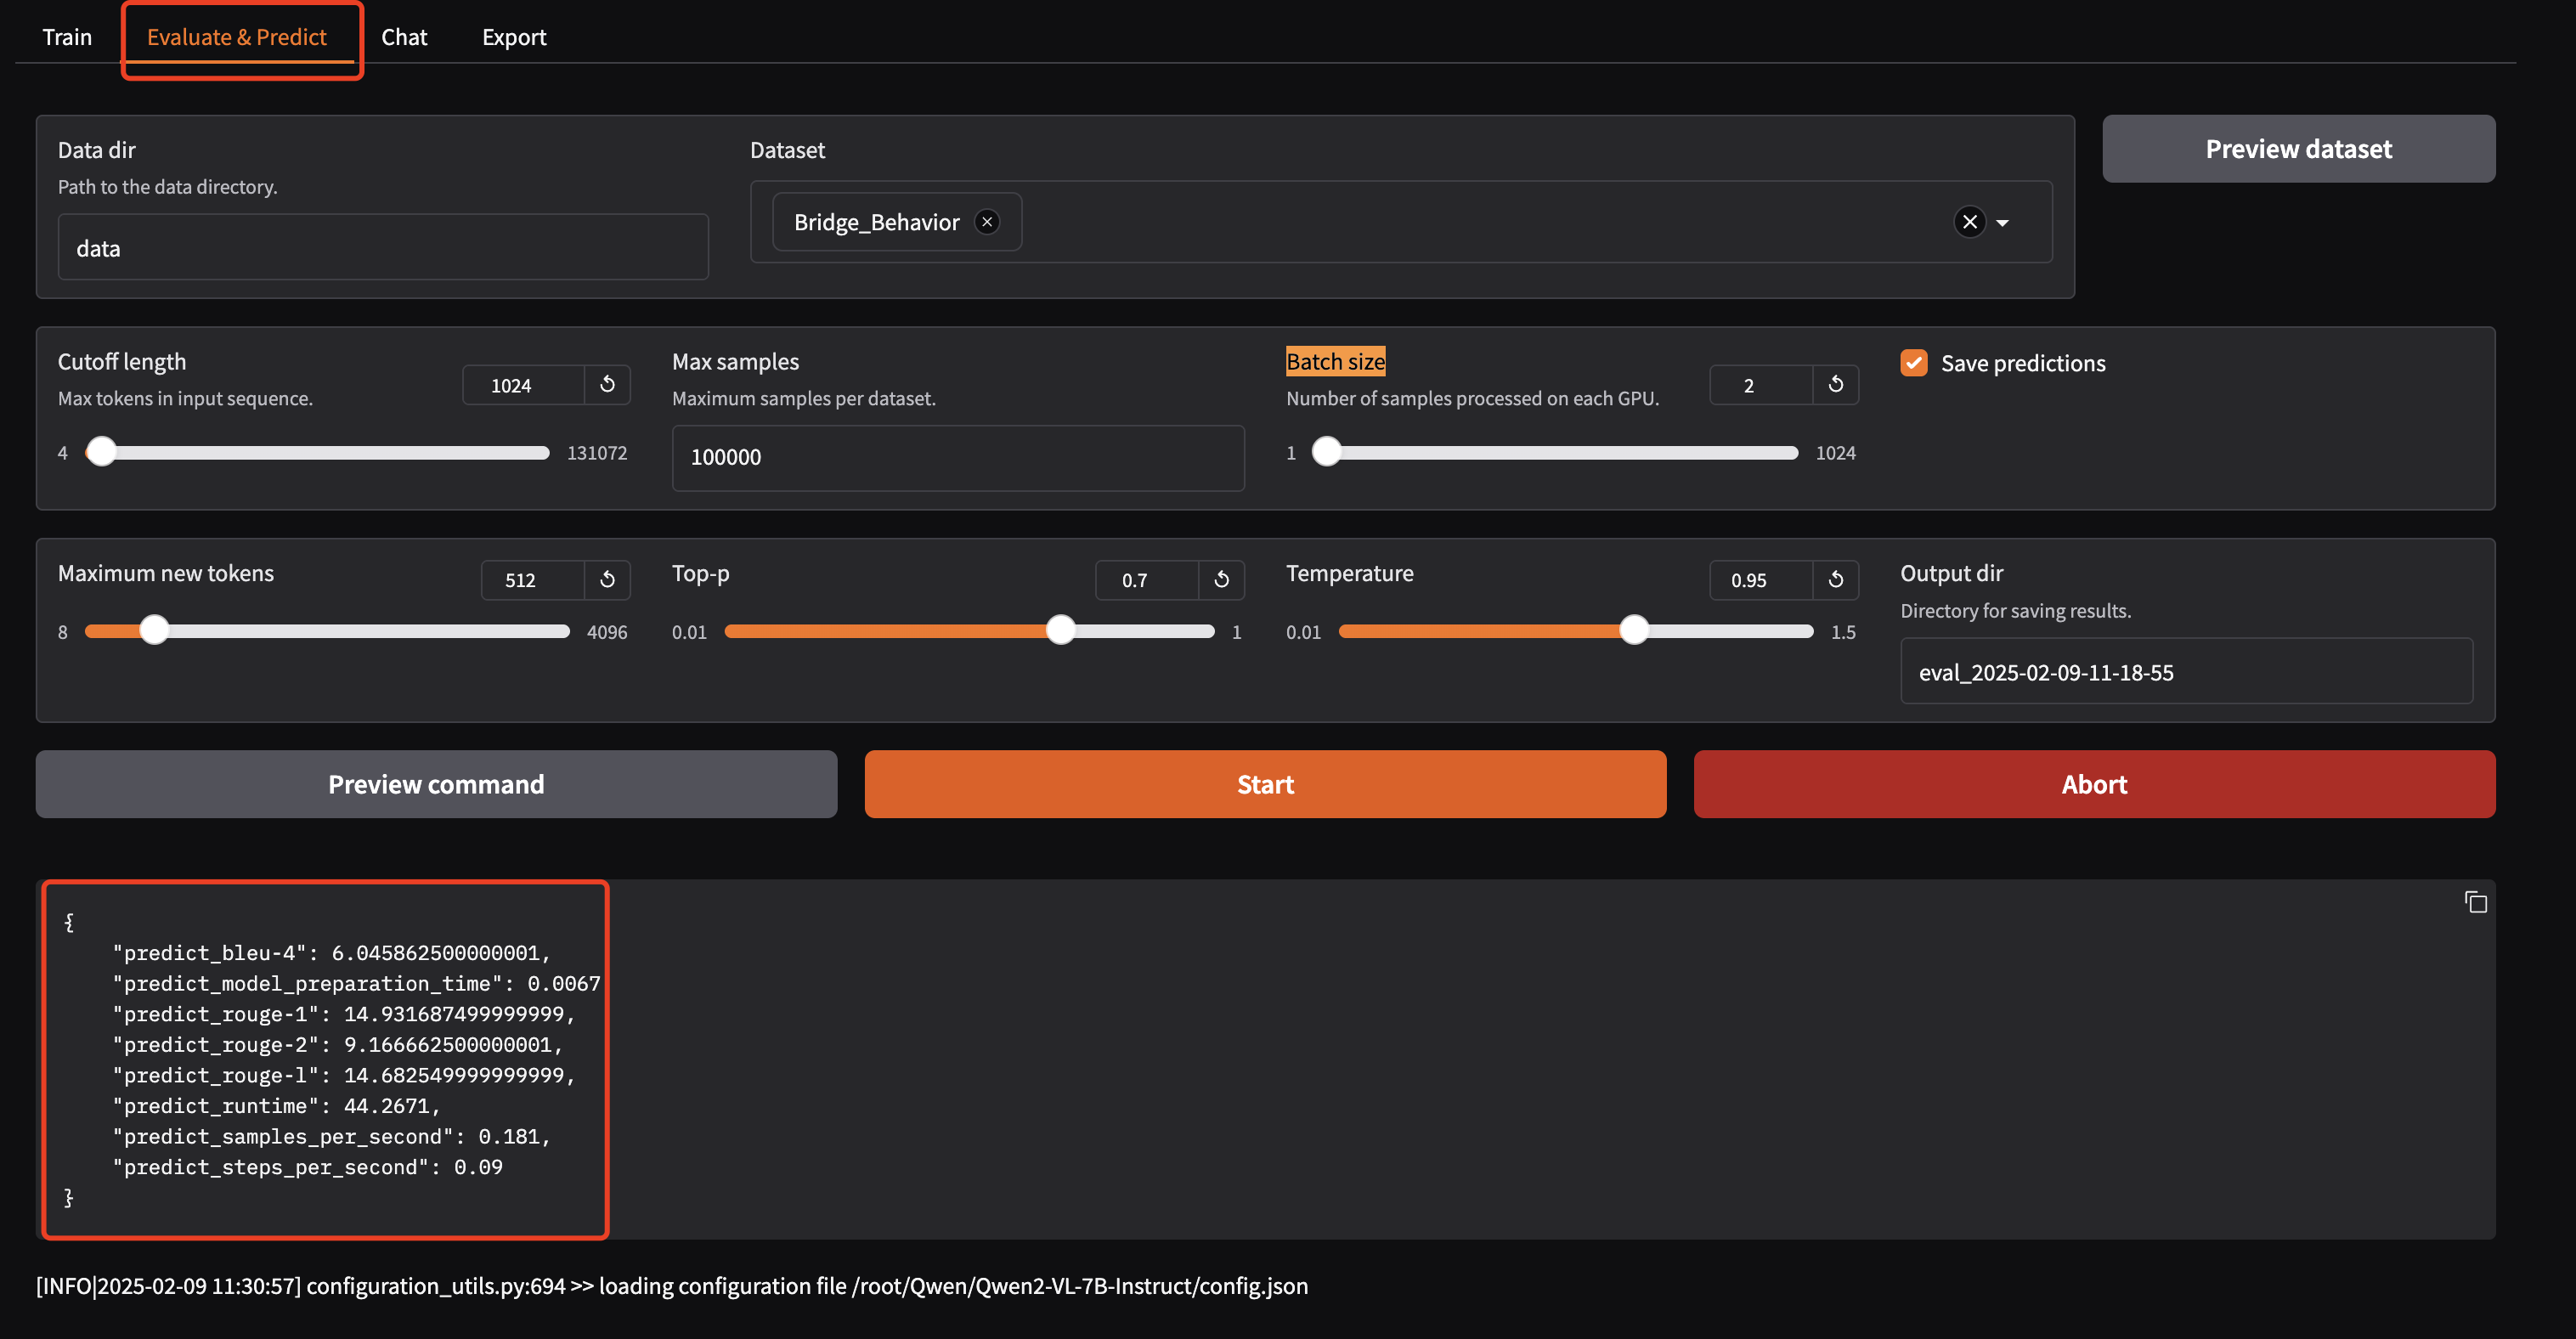Click the Preview dataset button
Viewport: 2576px width, 1339px height.
(x=2298, y=149)
